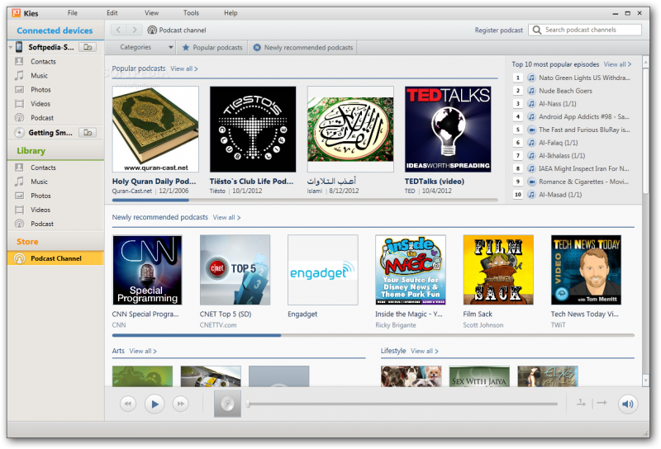
Task: Open the CNET Top 5 thumbnail
Action: [235, 270]
